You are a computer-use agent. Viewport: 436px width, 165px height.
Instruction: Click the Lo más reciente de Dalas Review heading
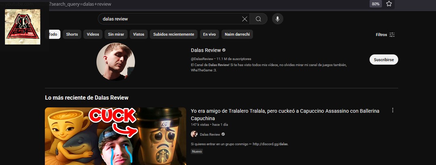[x=87, y=98]
